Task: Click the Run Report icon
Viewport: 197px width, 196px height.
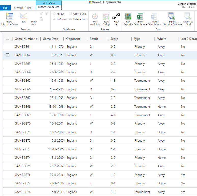Action: (x=128, y=16)
